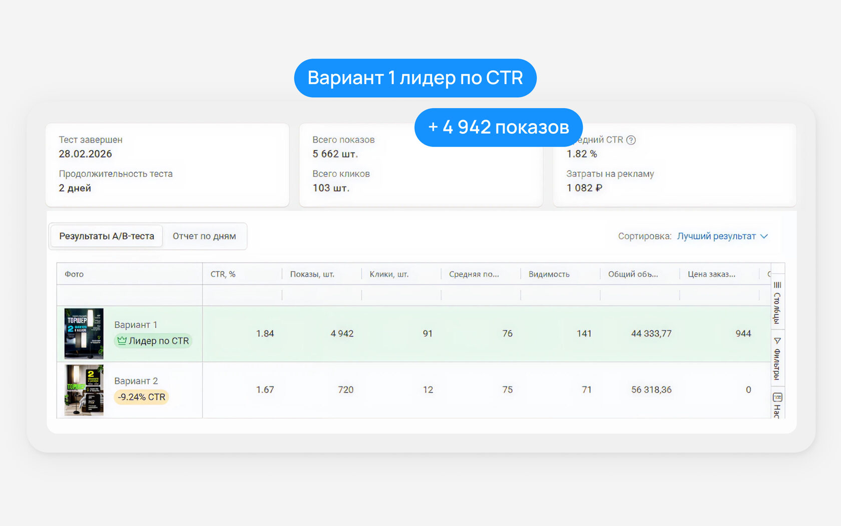Viewport: 841px width, 526px height.
Task: Switch to the Отчет по дням tab
Action: coord(204,236)
